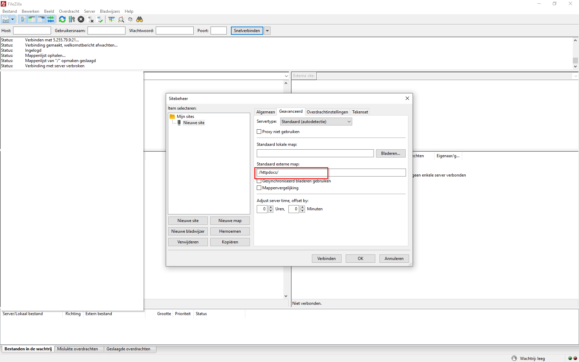579x362 pixels.
Task: Focus the Standaard lokale map field
Action: 315,153
